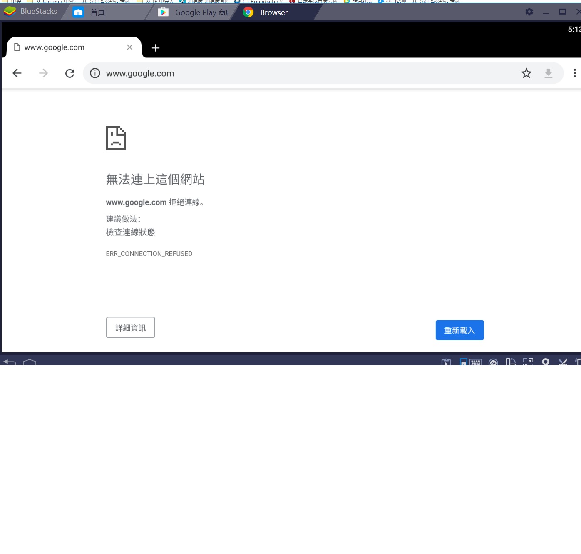Click the blue 重新載入 button
The image size is (581, 554).
coord(460,330)
